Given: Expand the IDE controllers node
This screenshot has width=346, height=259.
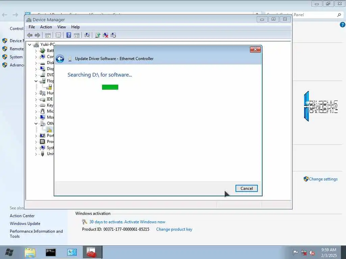Looking at the screenshot, I should click(36, 99).
